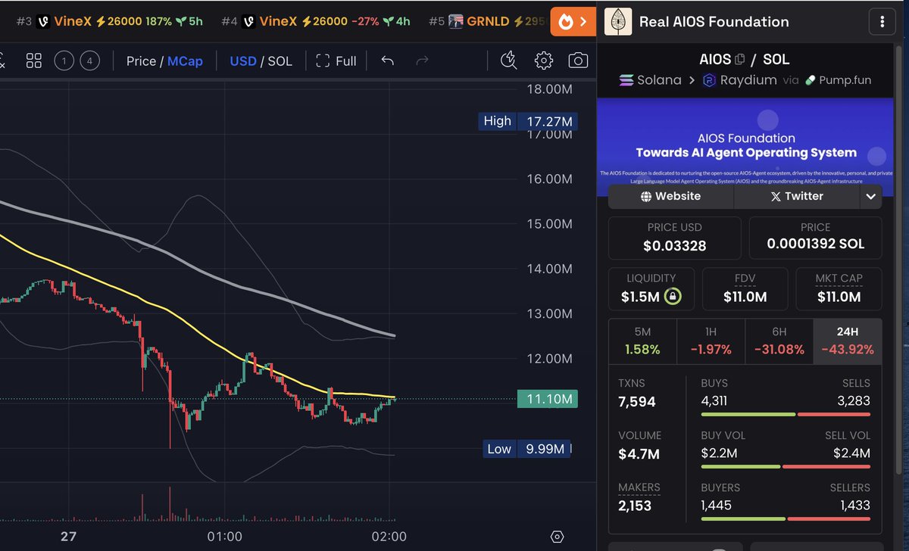Click the LIQUIDITY $1.5M box

pos(651,288)
